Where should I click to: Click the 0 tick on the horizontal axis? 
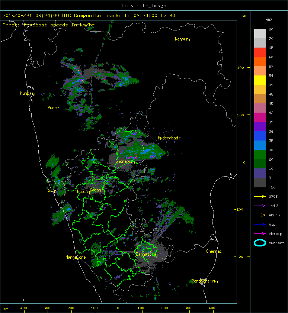point(118,308)
